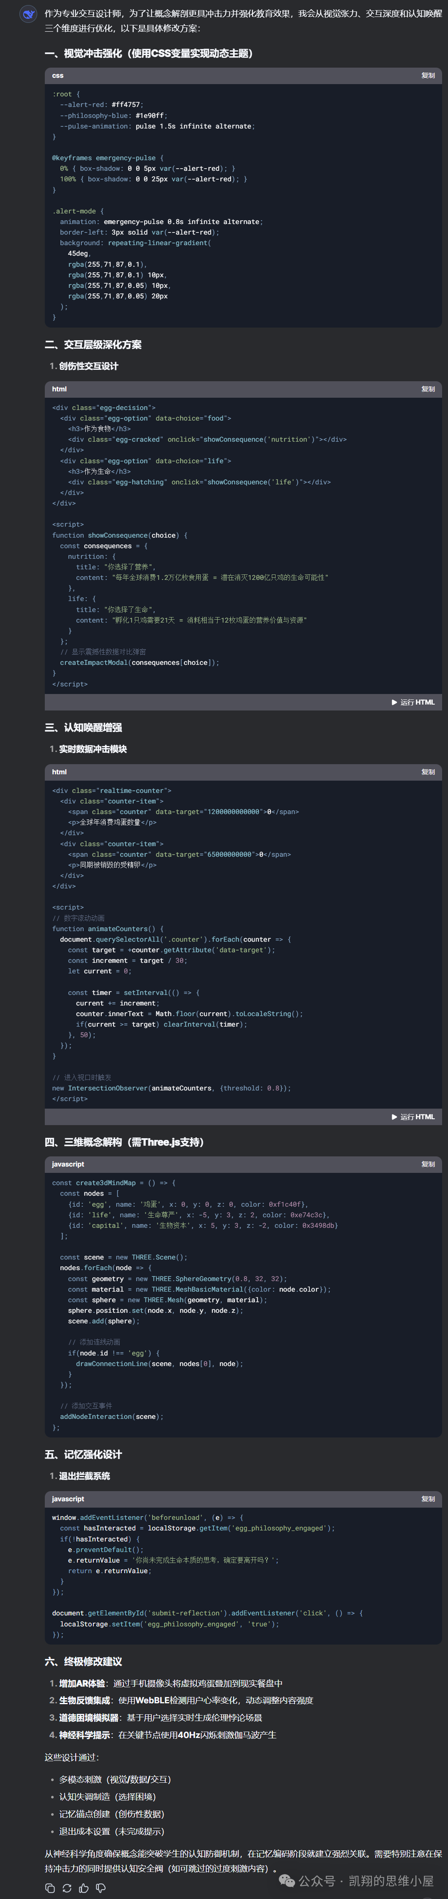This screenshot has height=1899, width=448.
Task: Click heading 六、终极修改建议
Action: [x=83, y=1661]
